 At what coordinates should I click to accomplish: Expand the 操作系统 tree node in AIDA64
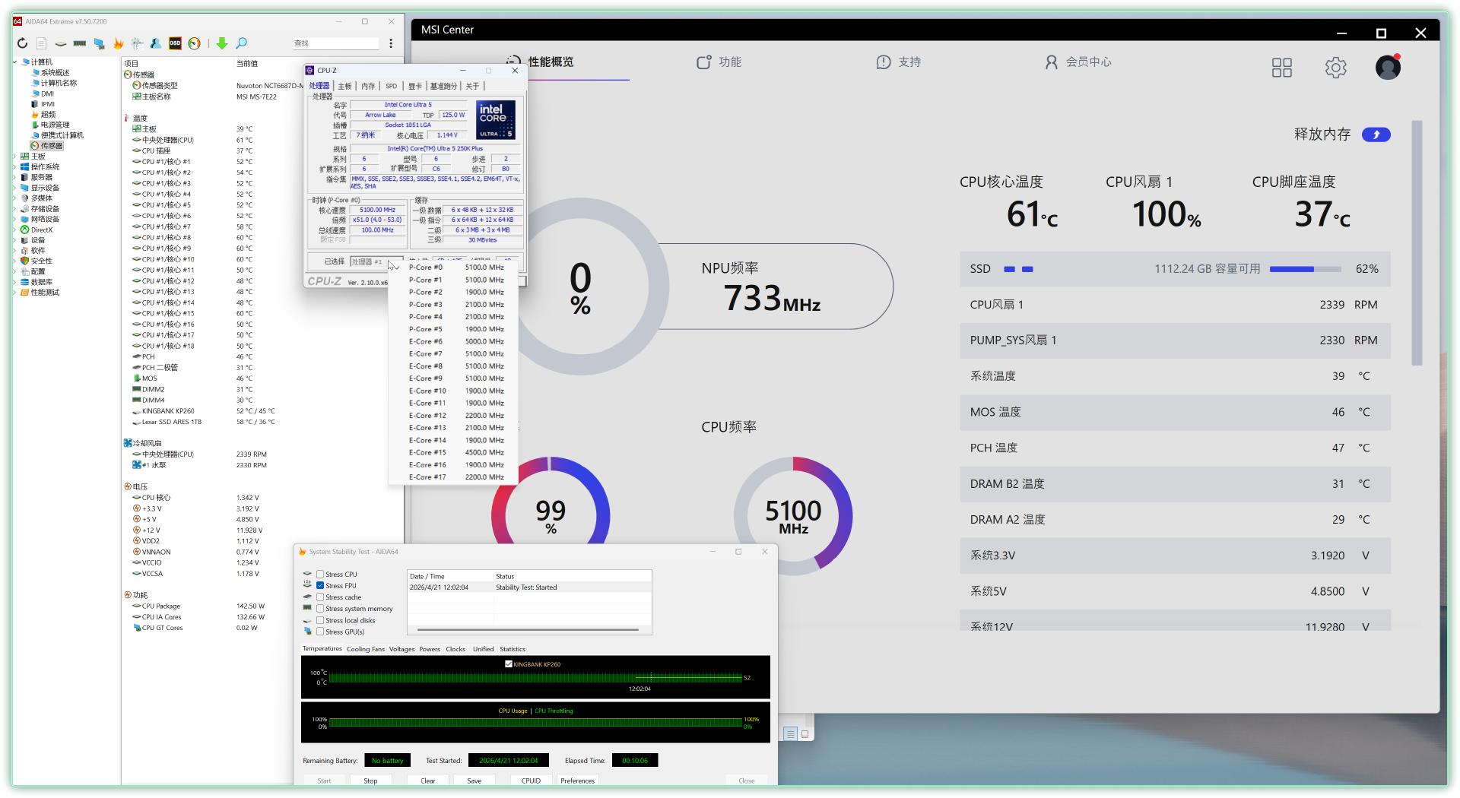pyautogui.click(x=15, y=167)
